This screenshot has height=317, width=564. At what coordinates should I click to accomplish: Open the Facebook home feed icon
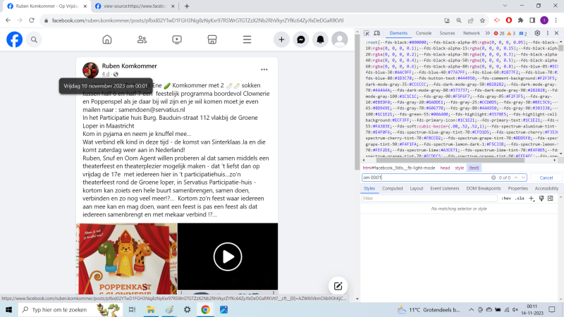pyautogui.click(x=107, y=39)
